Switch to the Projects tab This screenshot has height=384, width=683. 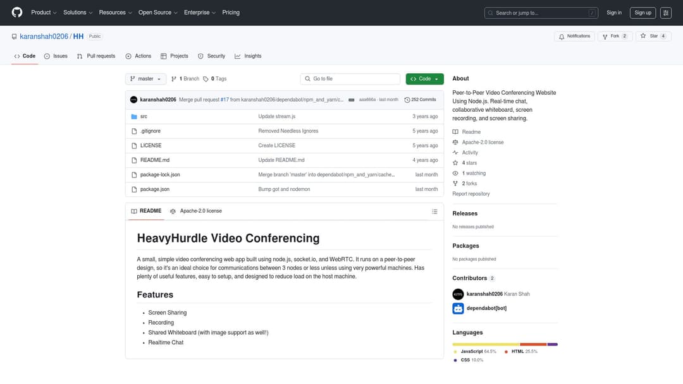pos(175,56)
